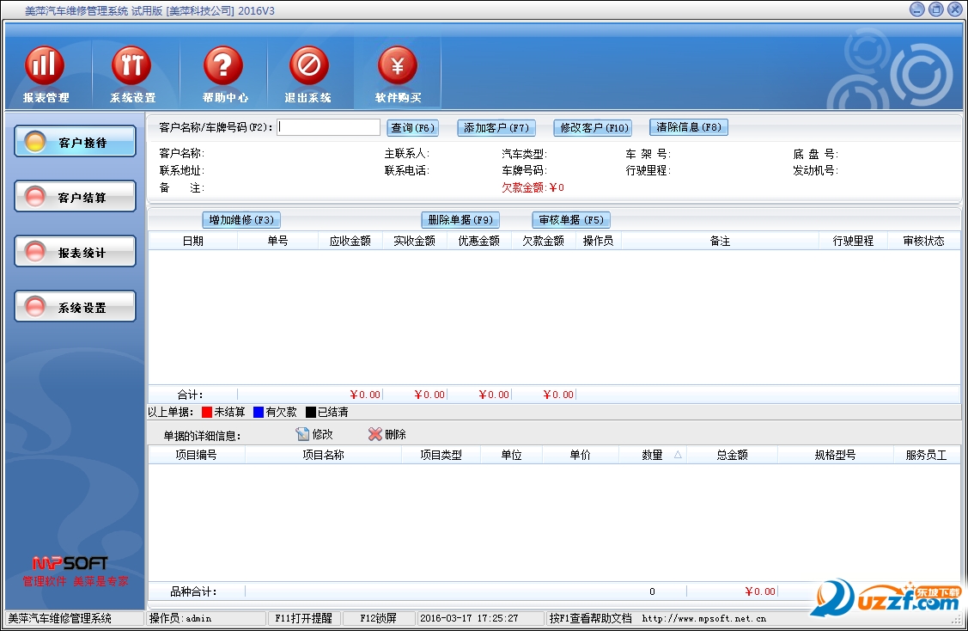Sort by 项目名称 column header

(324, 455)
